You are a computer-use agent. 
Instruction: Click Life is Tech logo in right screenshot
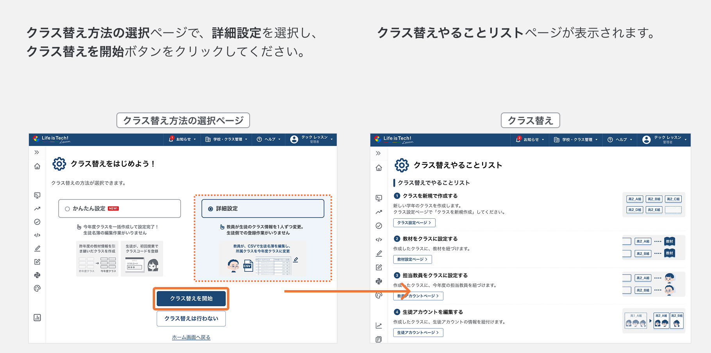pos(394,139)
